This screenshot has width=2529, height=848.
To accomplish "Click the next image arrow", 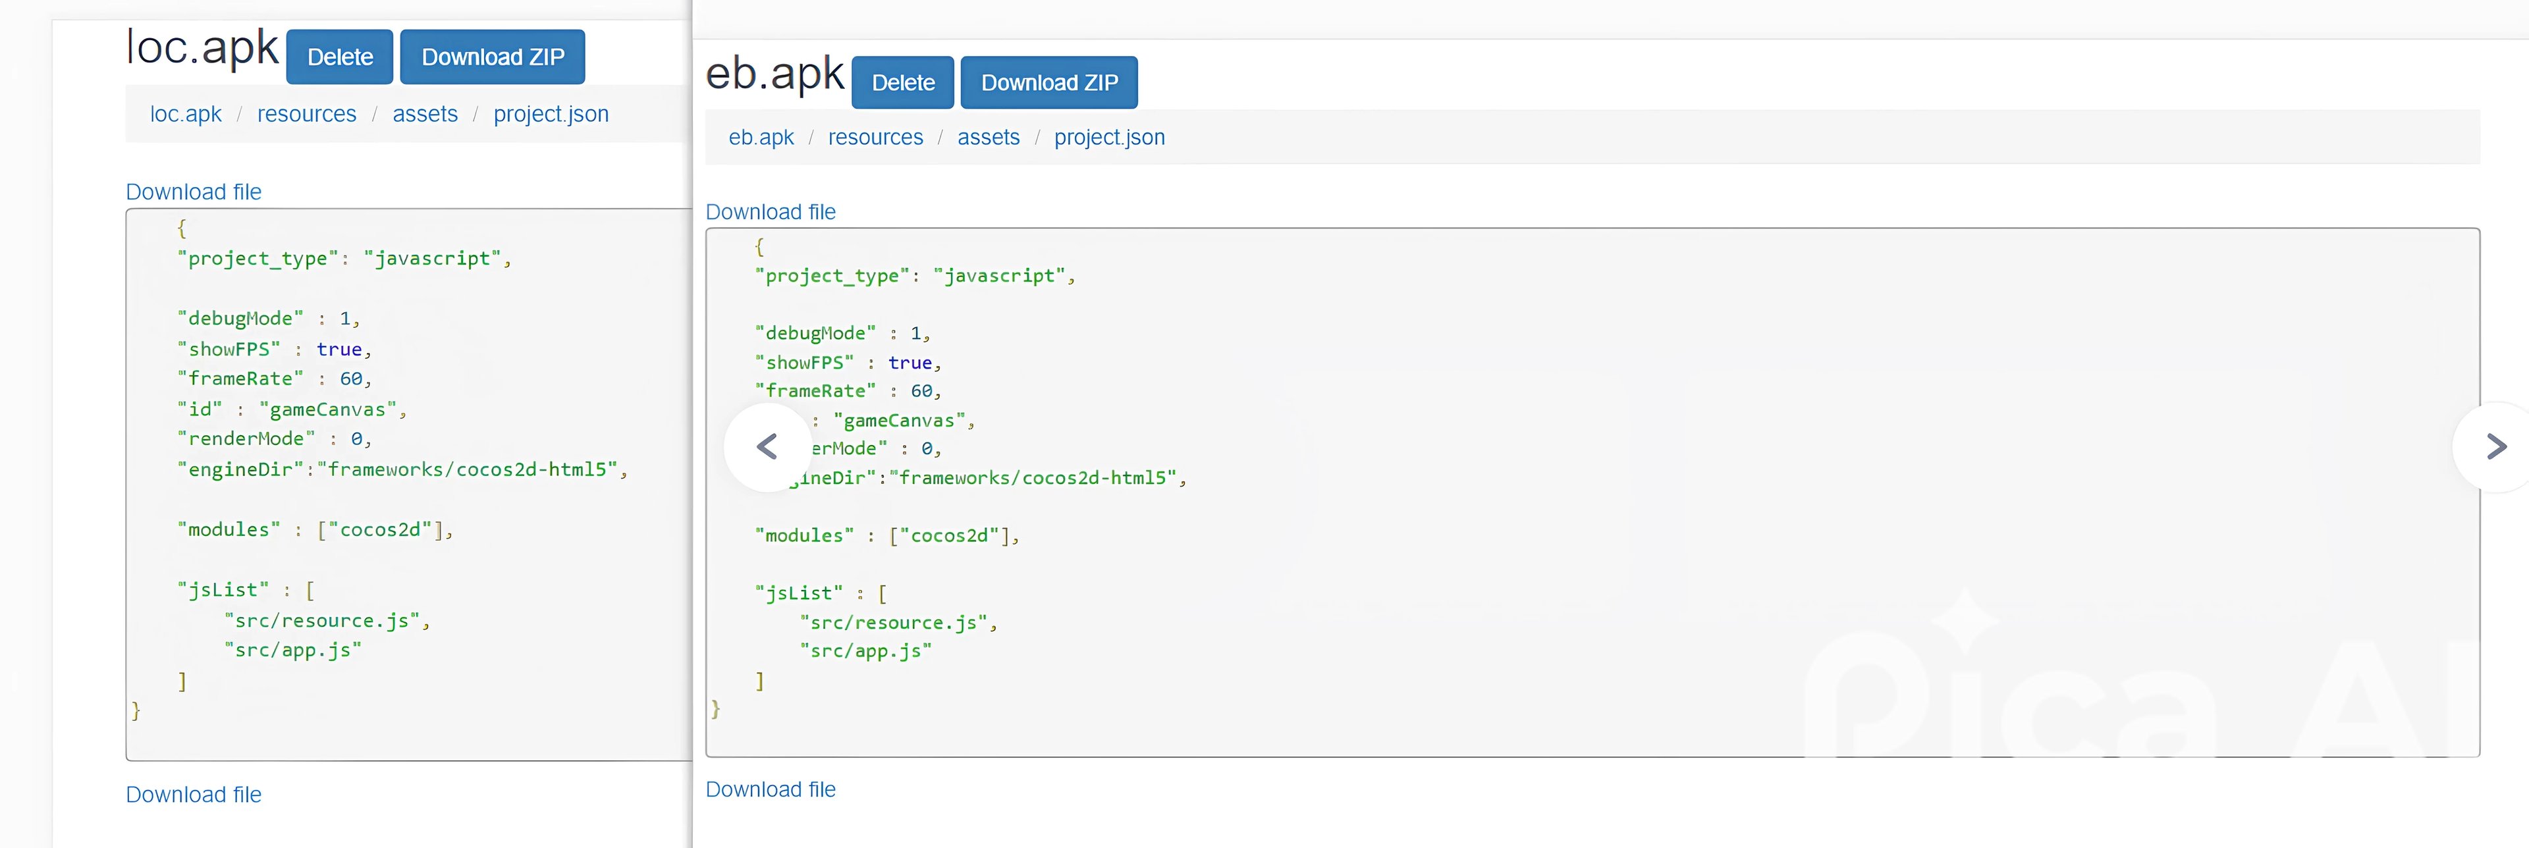I will click(2495, 448).
